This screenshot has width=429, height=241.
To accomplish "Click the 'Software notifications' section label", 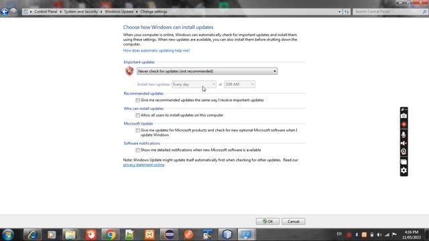I will click(141, 143).
